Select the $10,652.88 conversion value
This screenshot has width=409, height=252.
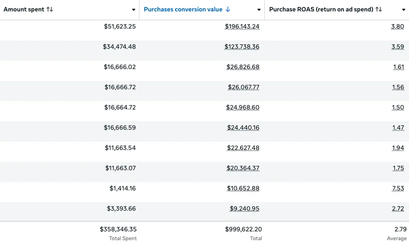point(243,189)
